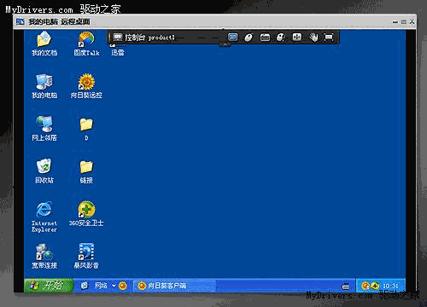This screenshot has height=307, width=427.
Task: Click the 网络 label in the taskbar
Action: [101, 286]
